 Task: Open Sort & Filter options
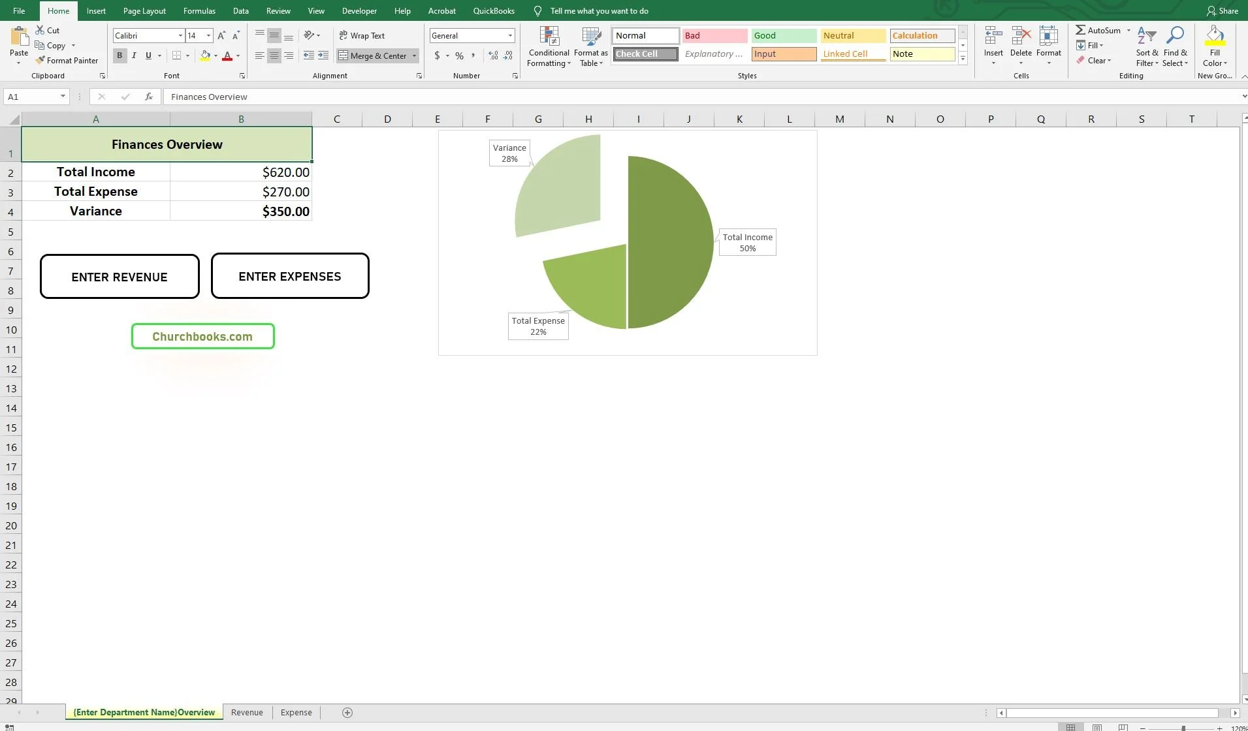click(1147, 46)
